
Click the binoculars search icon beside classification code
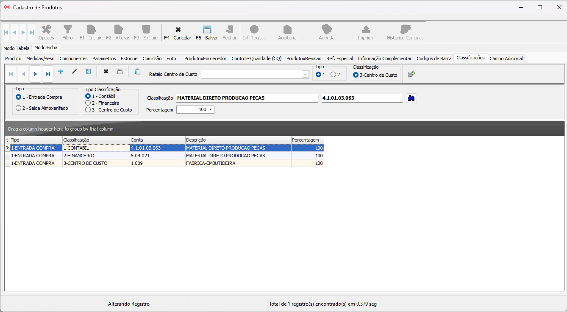coord(411,98)
